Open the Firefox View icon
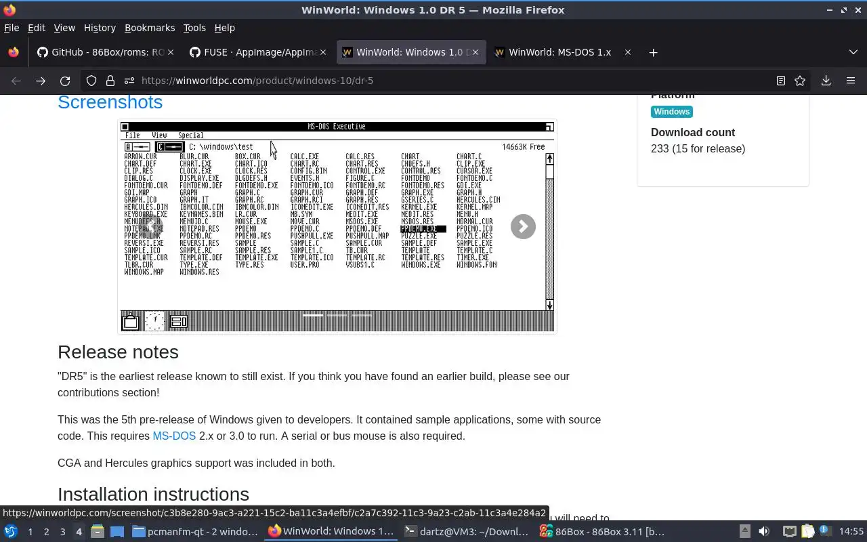This screenshot has height=542, width=867. [x=13, y=52]
